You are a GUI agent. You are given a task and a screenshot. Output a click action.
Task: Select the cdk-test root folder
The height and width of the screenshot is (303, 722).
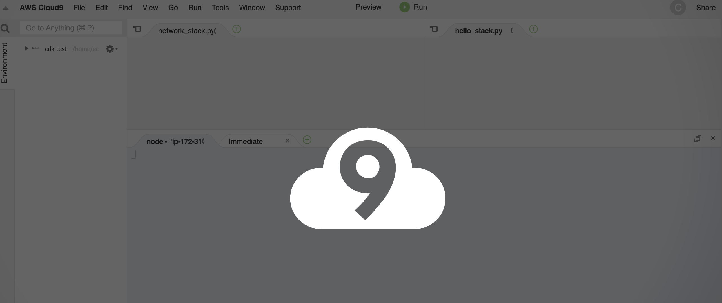[x=56, y=49]
